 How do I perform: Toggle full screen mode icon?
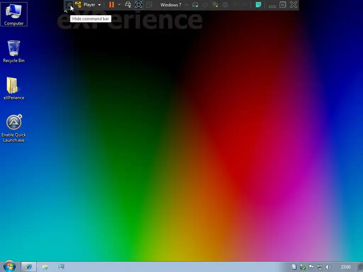click(139, 5)
